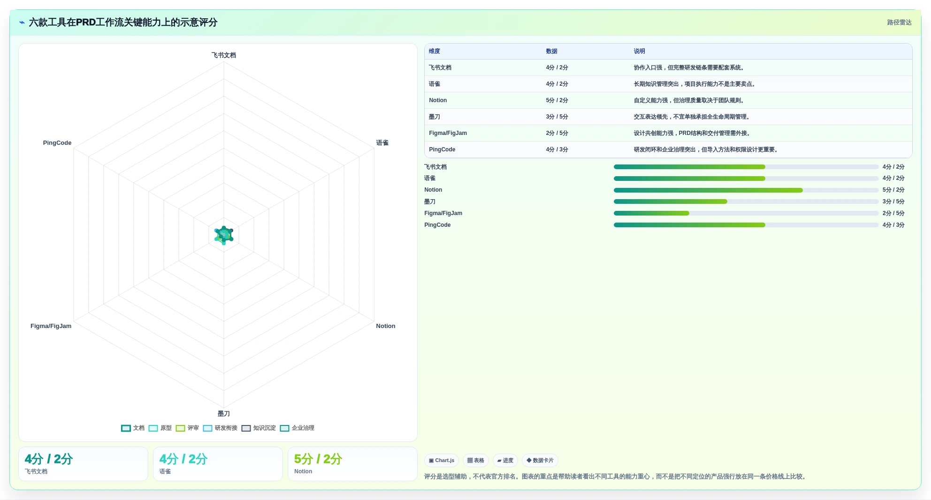Toggle the 知识沉淀 legend entry
Screen dimensions: 931x500
coord(259,428)
